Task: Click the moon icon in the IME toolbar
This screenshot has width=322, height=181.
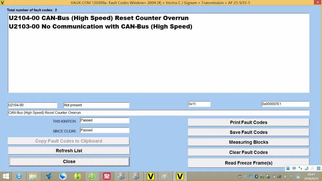Action: point(307,168)
